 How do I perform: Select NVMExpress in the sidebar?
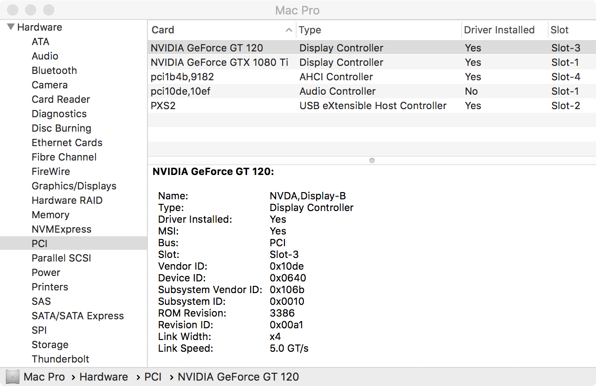(x=61, y=229)
